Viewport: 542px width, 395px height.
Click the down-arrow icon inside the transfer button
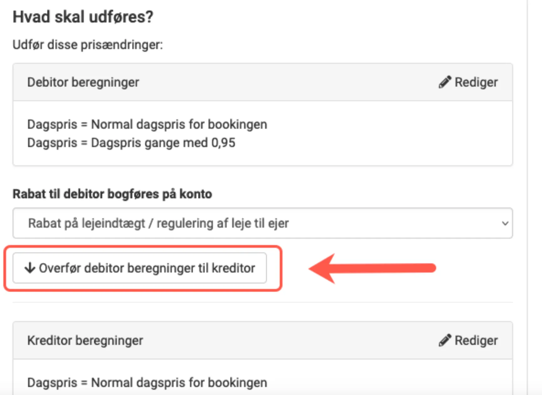pos(29,268)
